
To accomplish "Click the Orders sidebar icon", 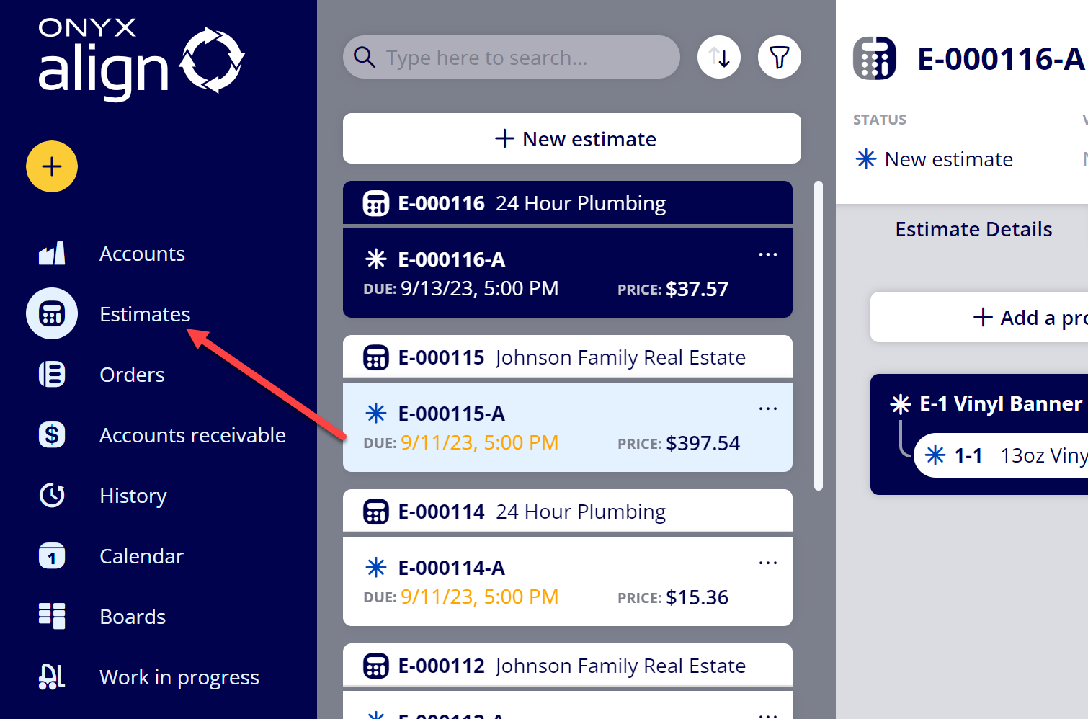I will click(52, 374).
